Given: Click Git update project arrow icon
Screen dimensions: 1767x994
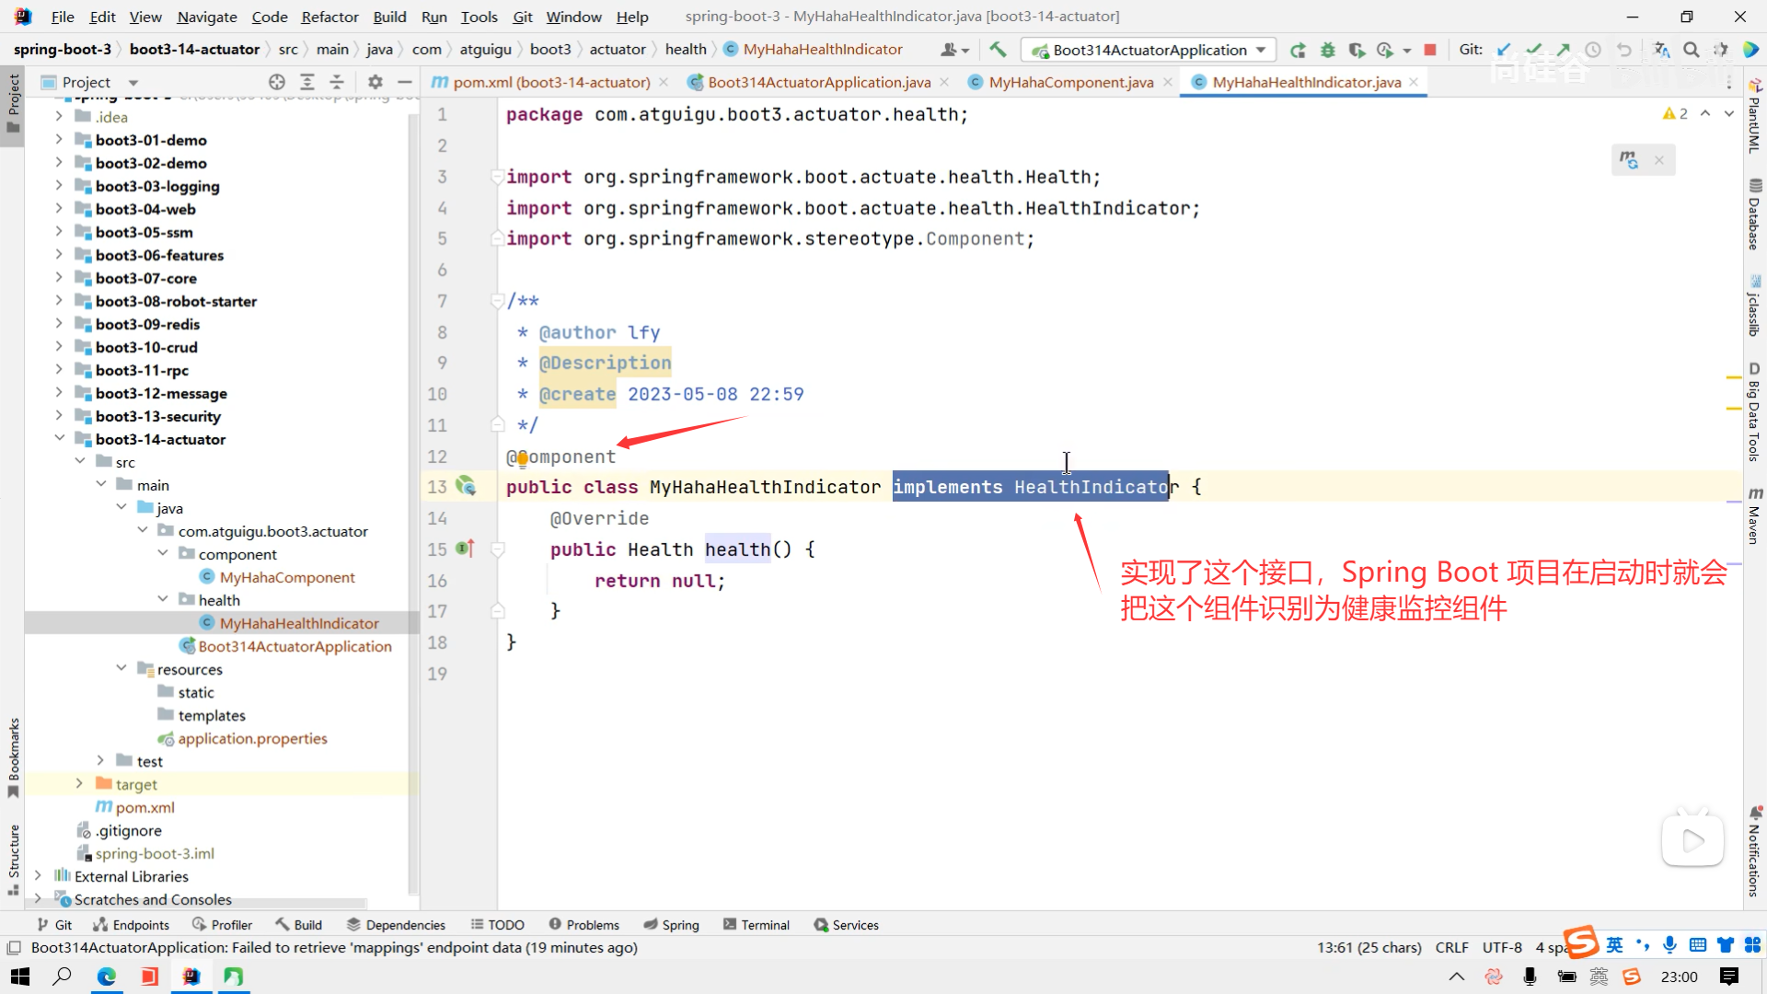Looking at the screenshot, I should (1504, 50).
